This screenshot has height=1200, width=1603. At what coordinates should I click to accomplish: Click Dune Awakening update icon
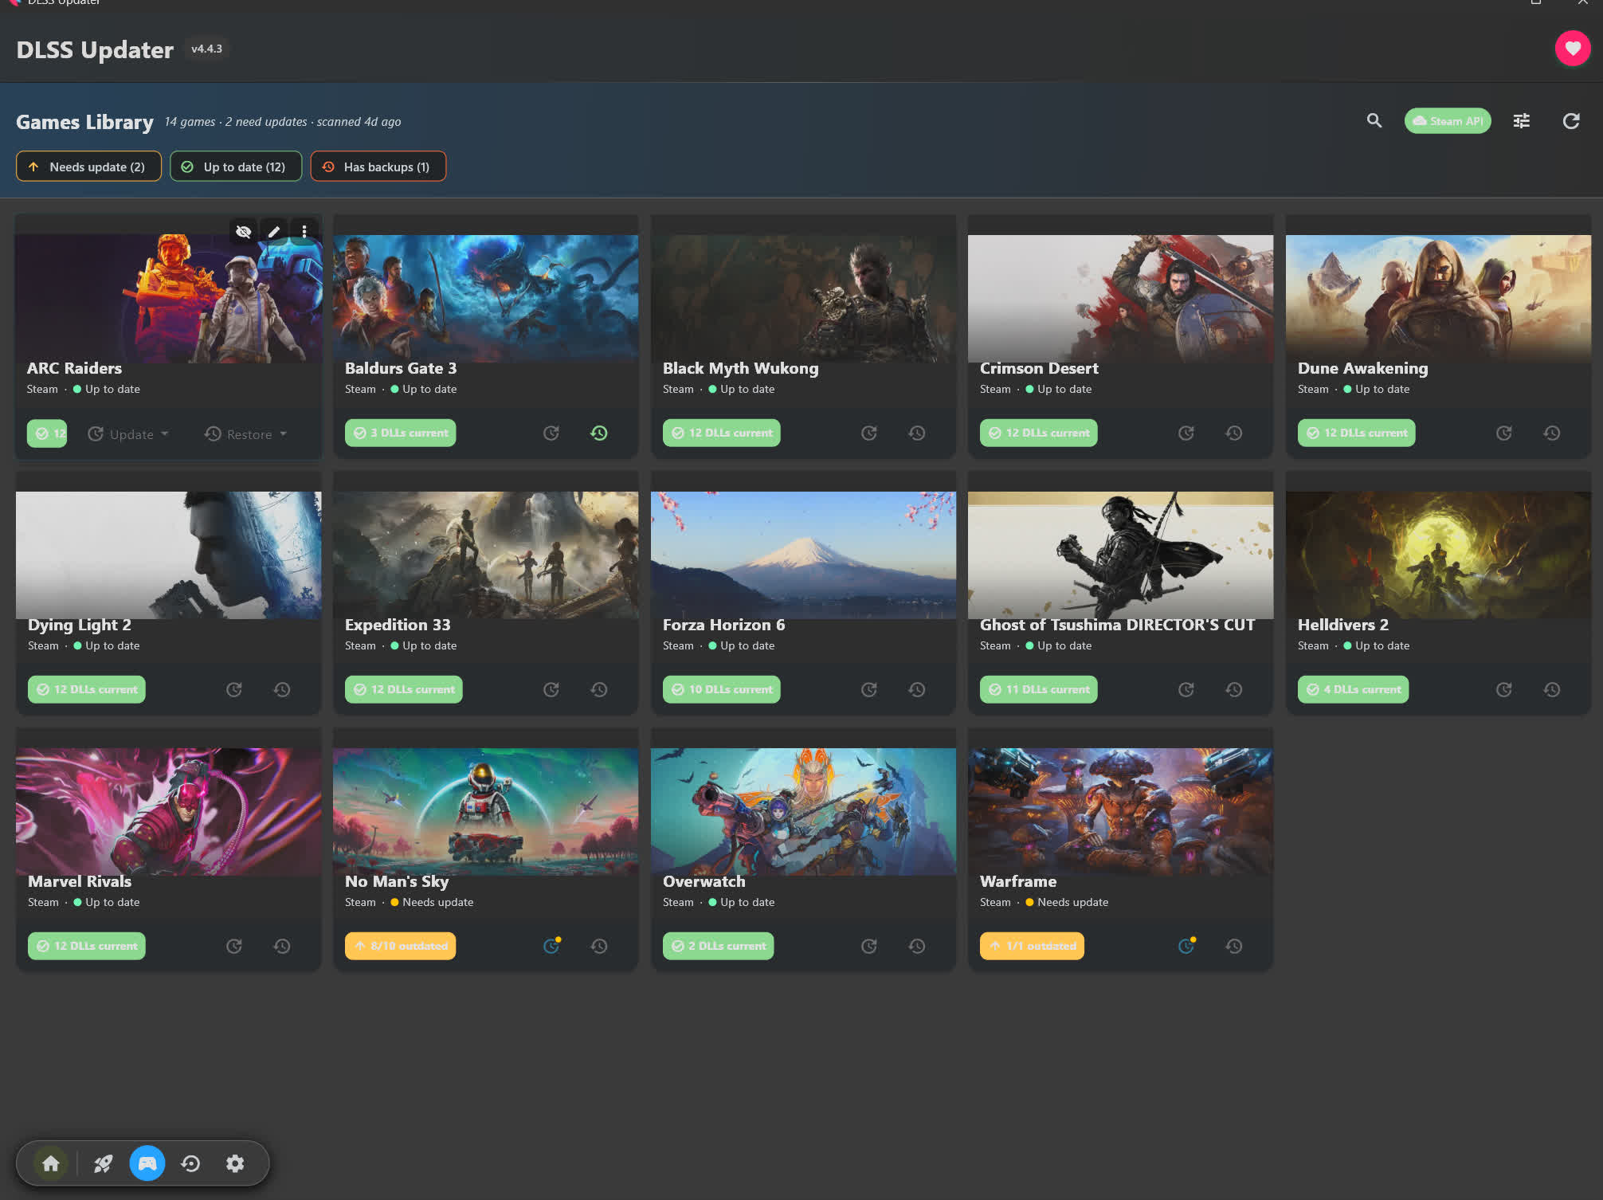click(x=1504, y=433)
